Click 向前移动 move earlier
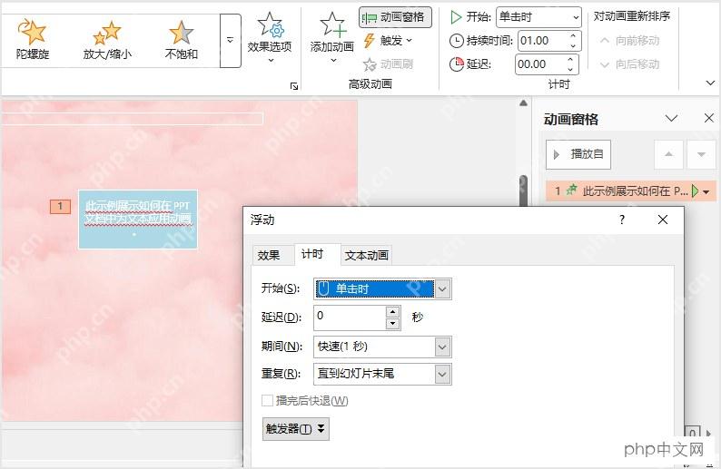The height and width of the screenshot is (469, 721). tap(630, 41)
